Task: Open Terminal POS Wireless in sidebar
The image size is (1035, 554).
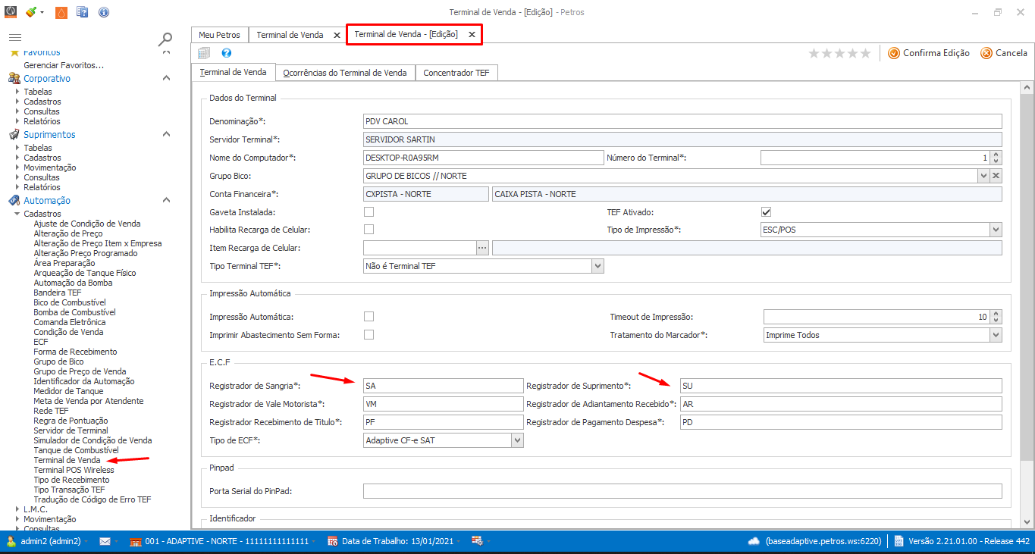Action: [74, 470]
